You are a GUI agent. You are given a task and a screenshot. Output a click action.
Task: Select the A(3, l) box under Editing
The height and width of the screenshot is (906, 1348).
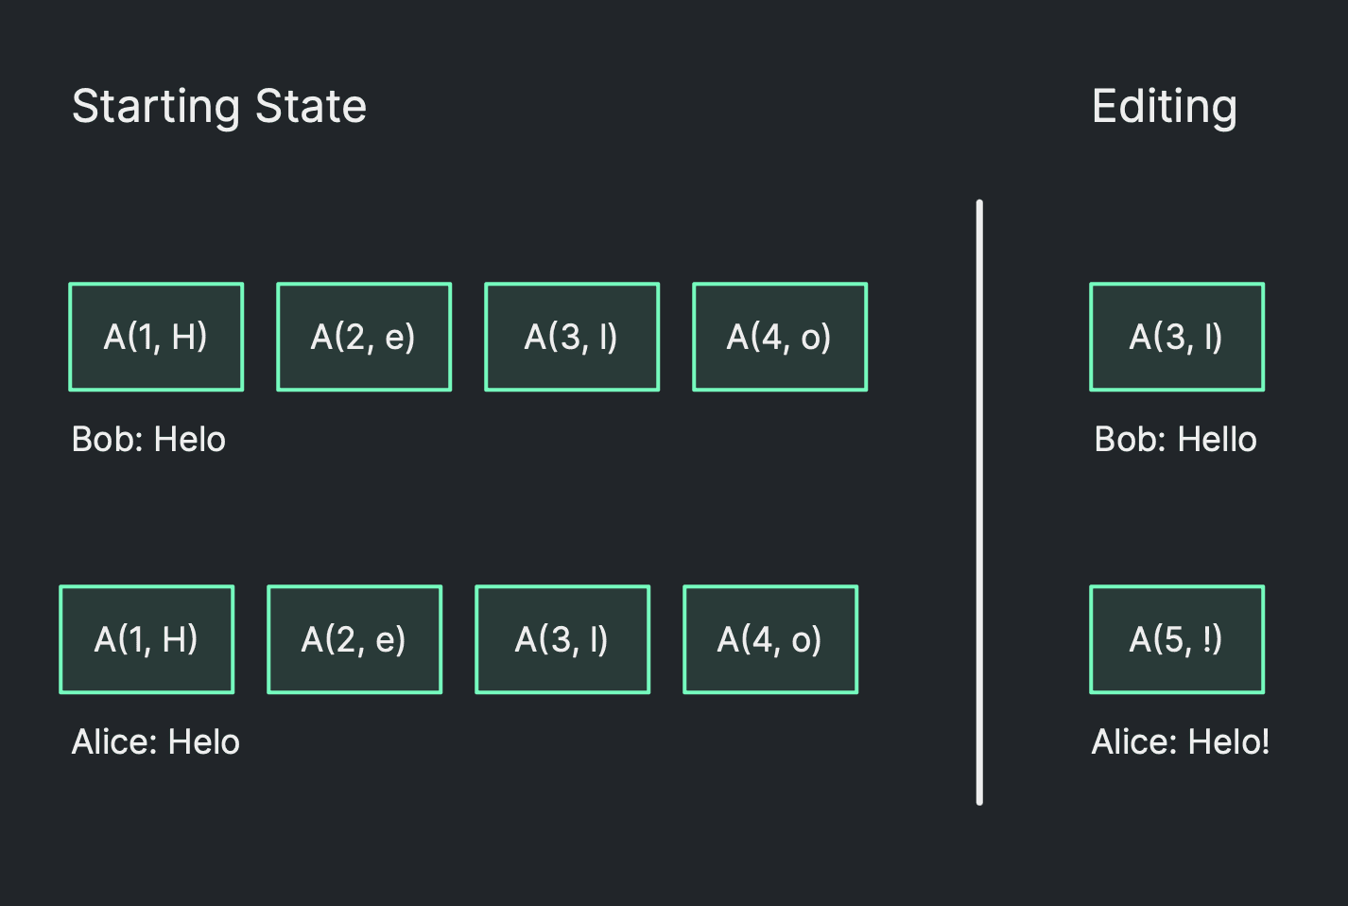pyautogui.click(x=1177, y=337)
